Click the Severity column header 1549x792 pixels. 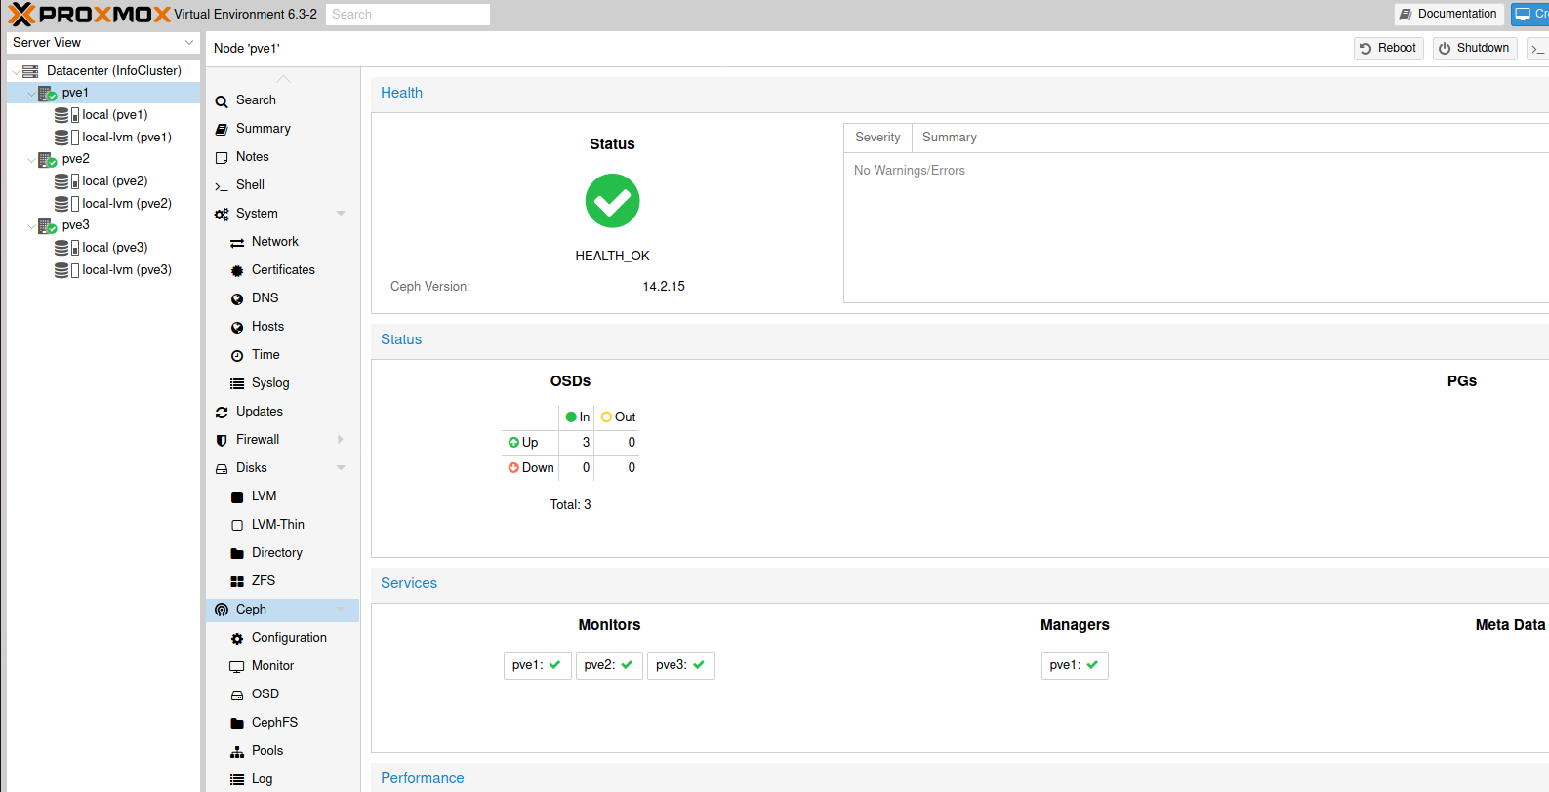coord(877,138)
